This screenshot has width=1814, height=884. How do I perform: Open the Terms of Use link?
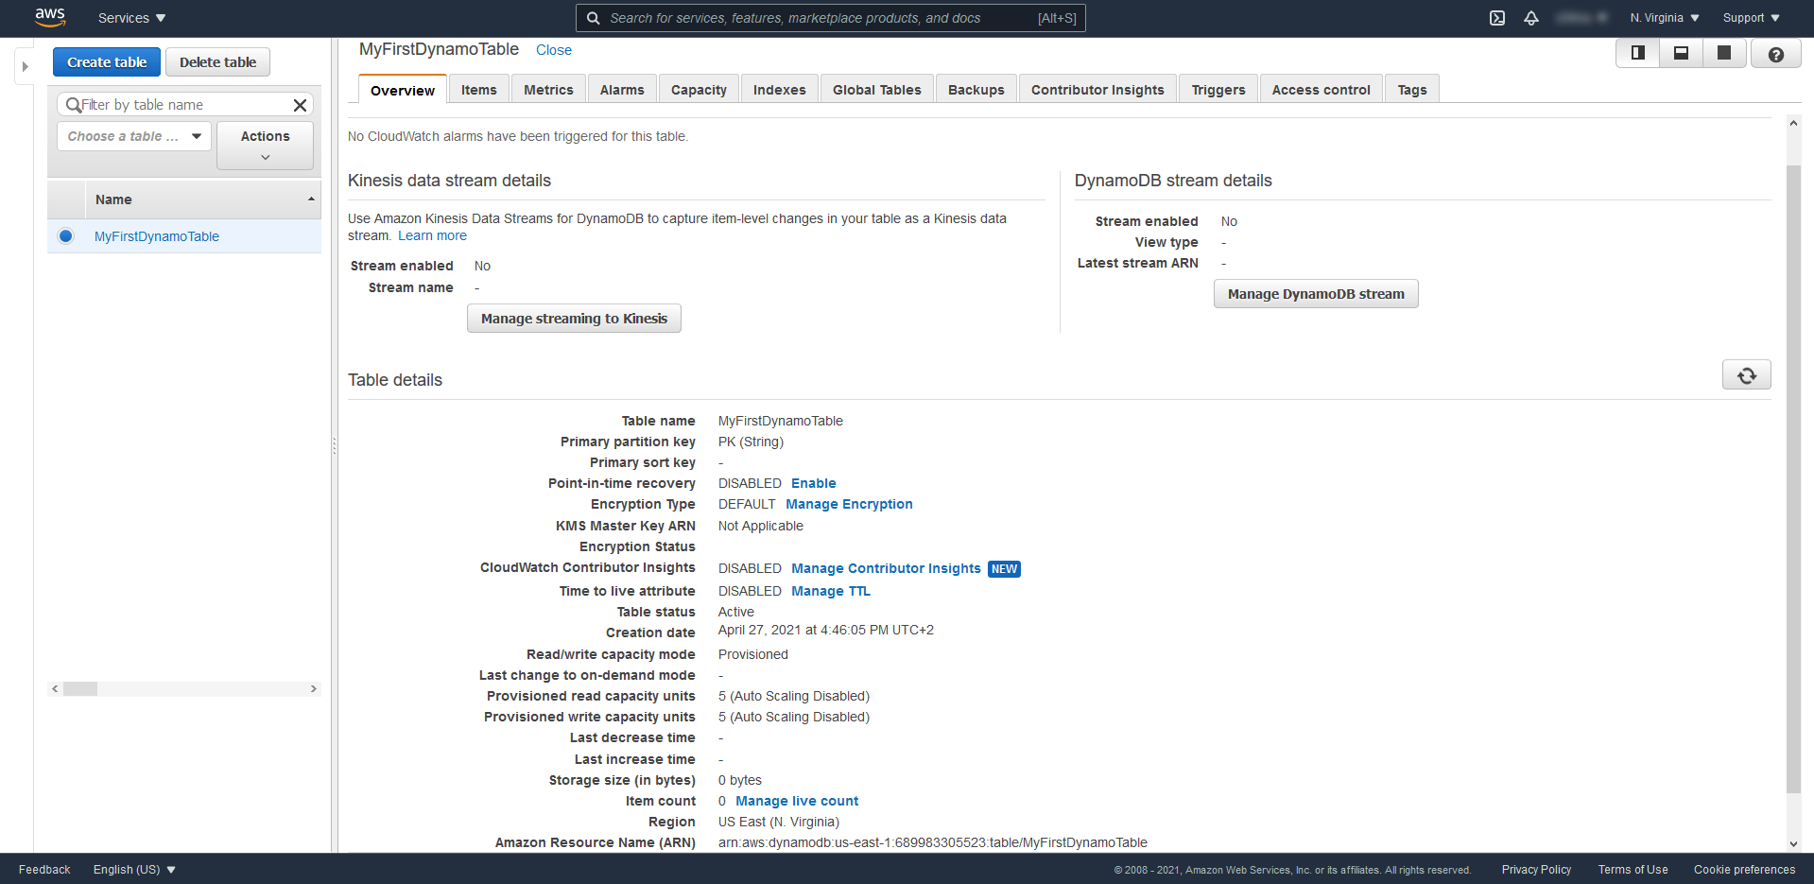coord(1633,870)
